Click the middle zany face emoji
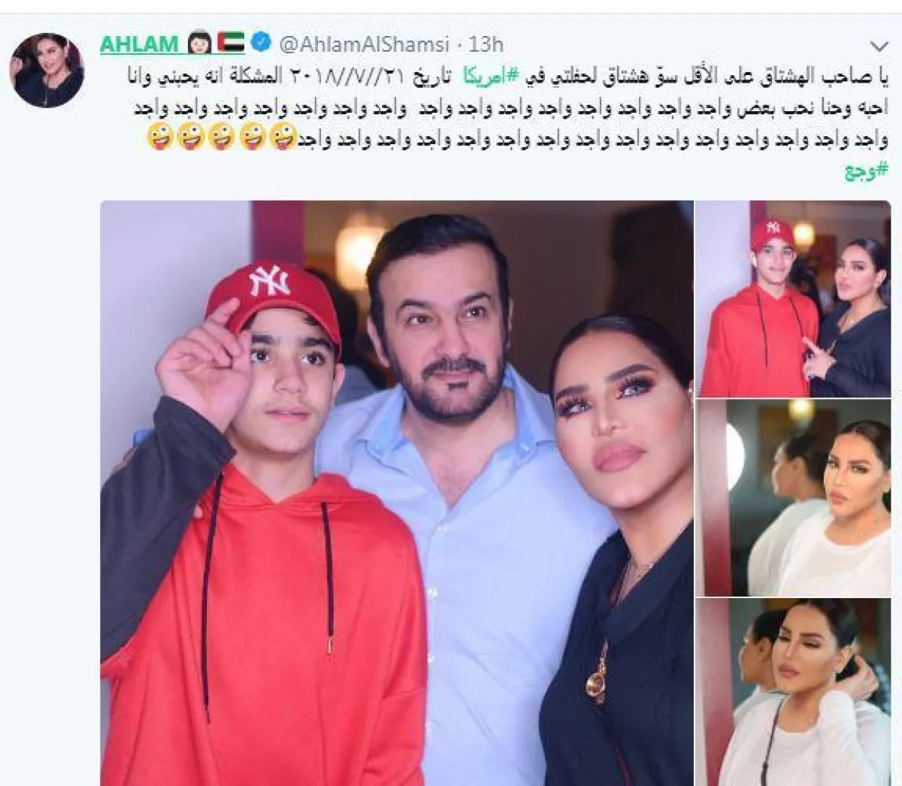The width and height of the screenshot is (902, 786). tap(221, 138)
